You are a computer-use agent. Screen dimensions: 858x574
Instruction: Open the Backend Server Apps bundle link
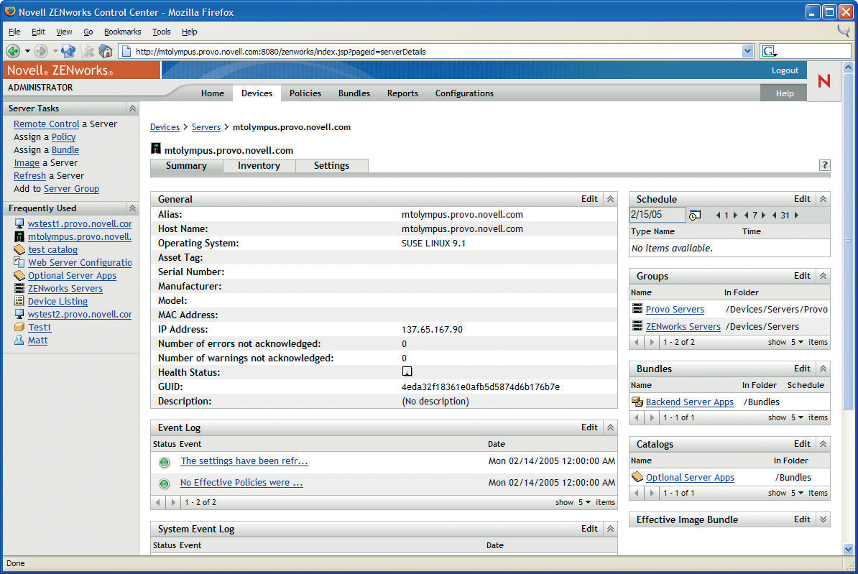(689, 402)
